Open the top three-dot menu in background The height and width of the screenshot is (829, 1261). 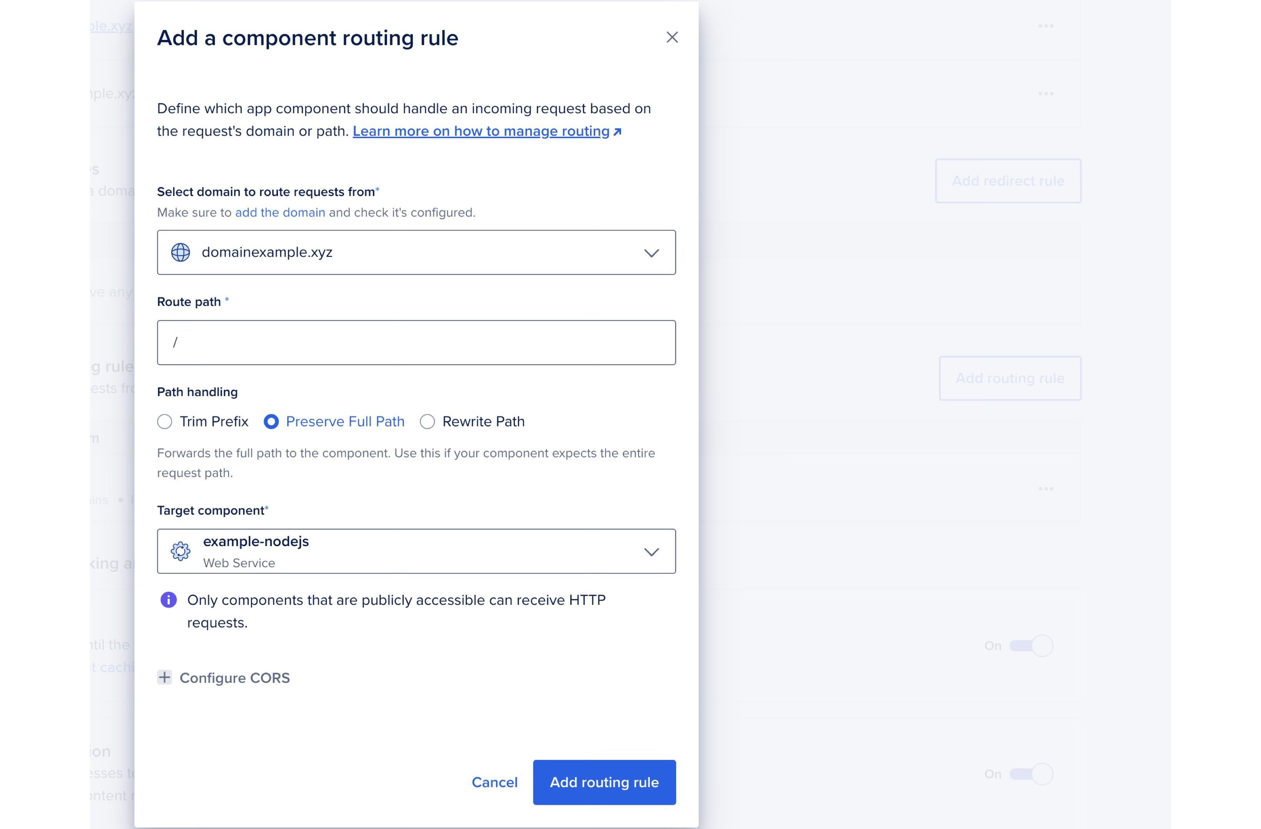pyautogui.click(x=1045, y=25)
